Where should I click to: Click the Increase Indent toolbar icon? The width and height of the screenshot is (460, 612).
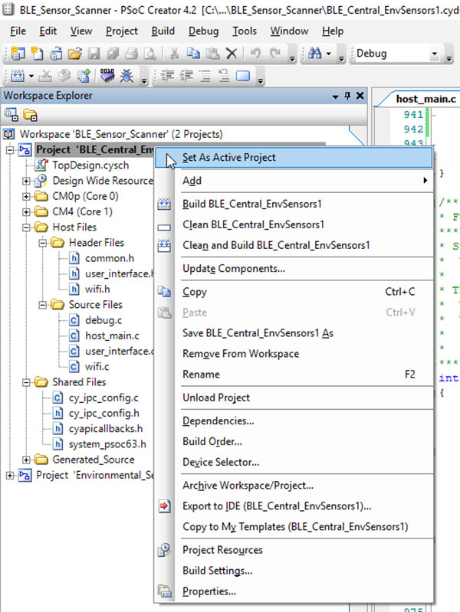point(186,76)
